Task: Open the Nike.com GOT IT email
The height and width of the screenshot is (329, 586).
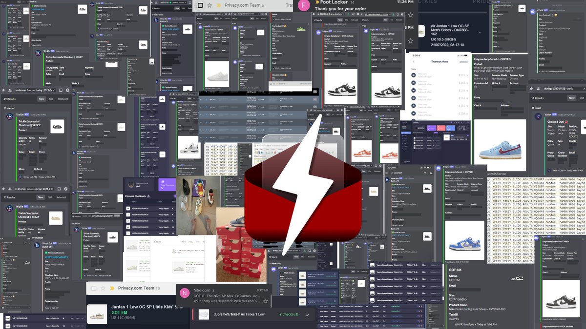Action: [227, 296]
